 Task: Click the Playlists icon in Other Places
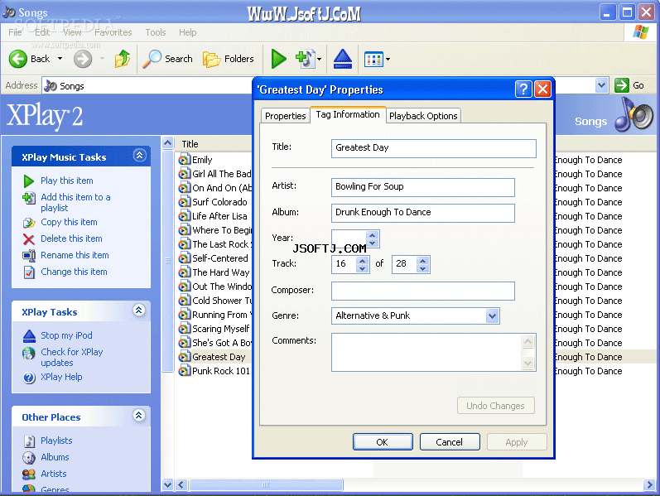click(x=29, y=441)
